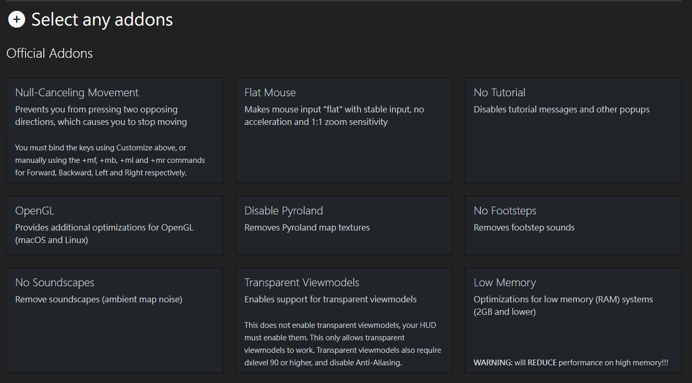Image resolution: width=692 pixels, height=383 pixels.
Task: Enable the Null-Canceling Movement addon card
Action: pos(115,130)
